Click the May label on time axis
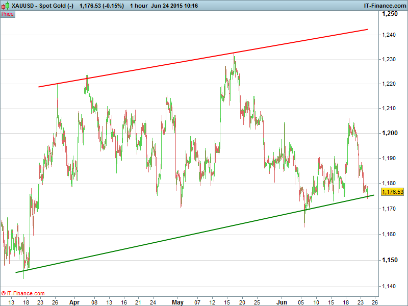 pyautogui.click(x=177, y=302)
